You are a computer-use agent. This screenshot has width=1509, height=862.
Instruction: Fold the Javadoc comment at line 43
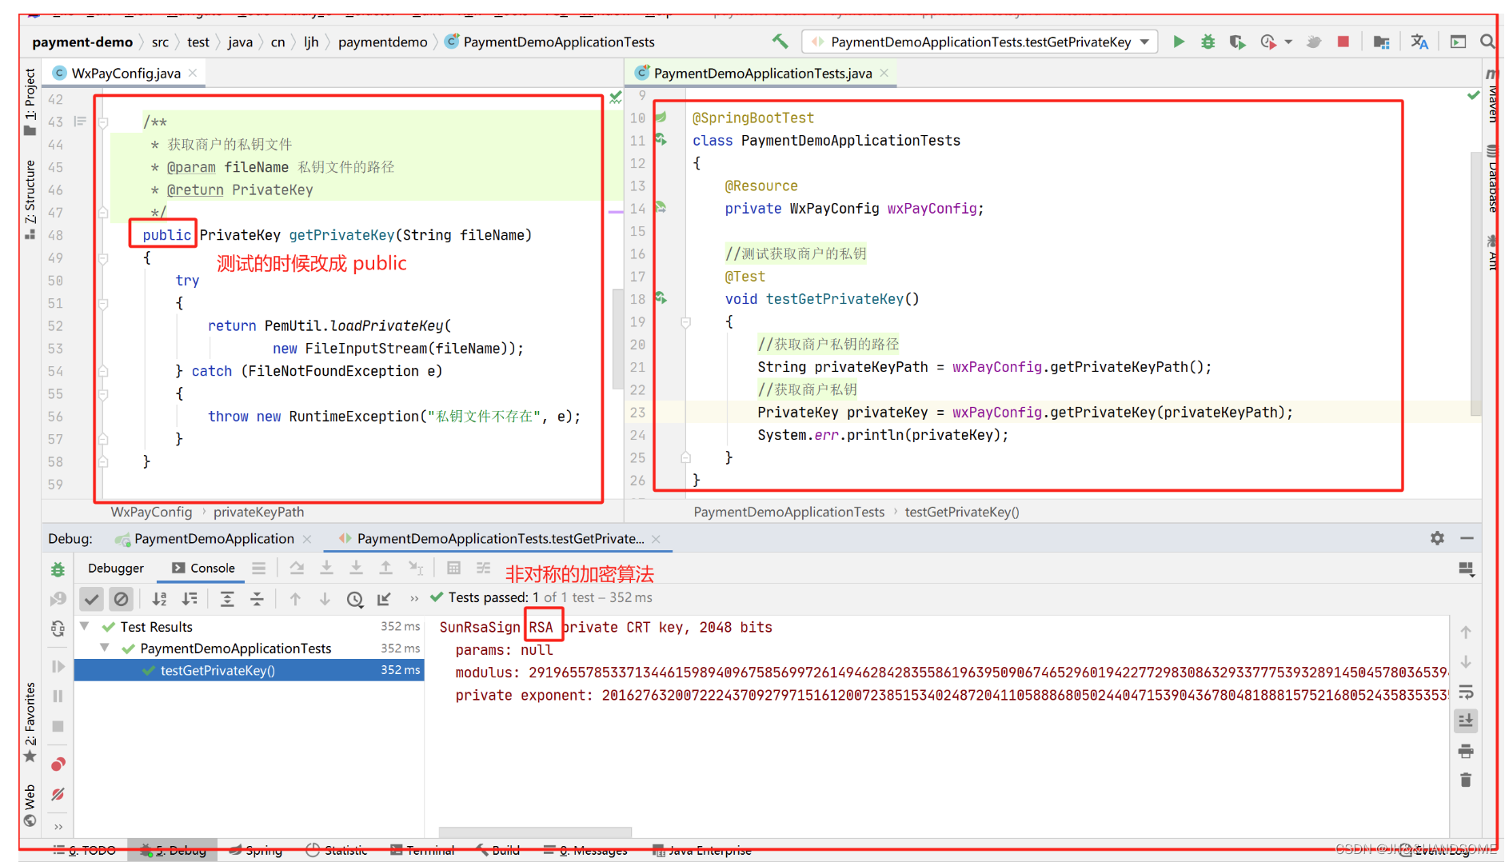pyautogui.click(x=103, y=122)
